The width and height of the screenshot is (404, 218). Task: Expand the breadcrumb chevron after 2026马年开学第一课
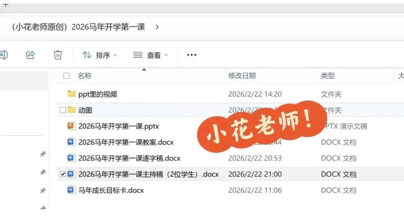[157, 27]
